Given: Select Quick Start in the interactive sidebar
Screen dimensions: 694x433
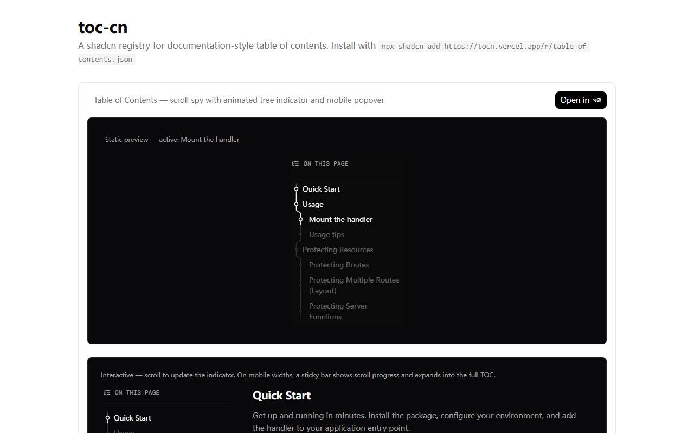Looking at the screenshot, I should click(x=132, y=418).
